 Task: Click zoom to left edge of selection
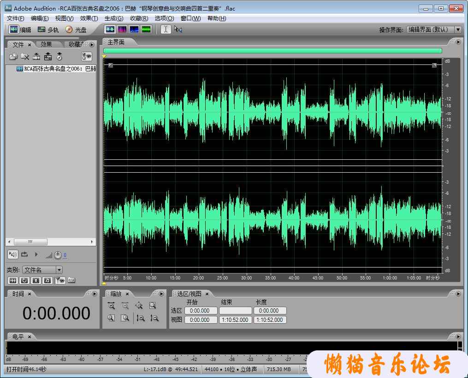tap(111, 318)
